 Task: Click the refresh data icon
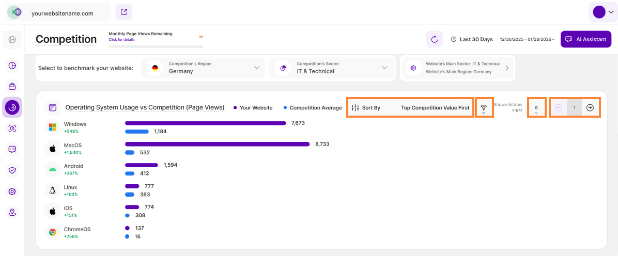click(434, 39)
